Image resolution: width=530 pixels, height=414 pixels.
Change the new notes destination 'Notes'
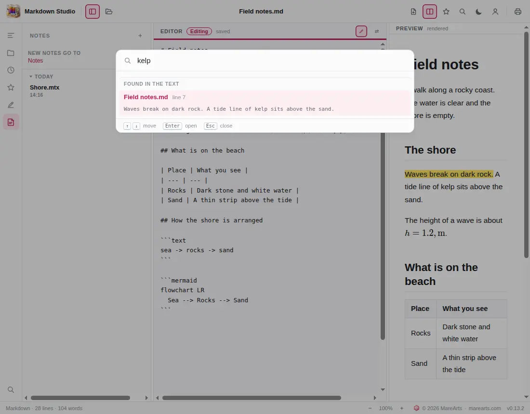tap(36, 61)
